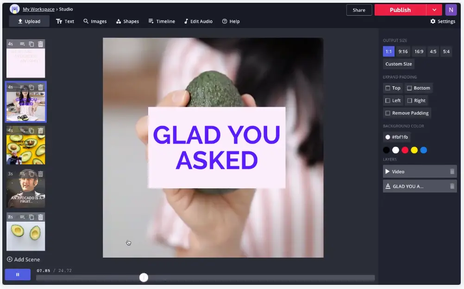Pause video playback
The image size is (464, 289).
click(18, 275)
